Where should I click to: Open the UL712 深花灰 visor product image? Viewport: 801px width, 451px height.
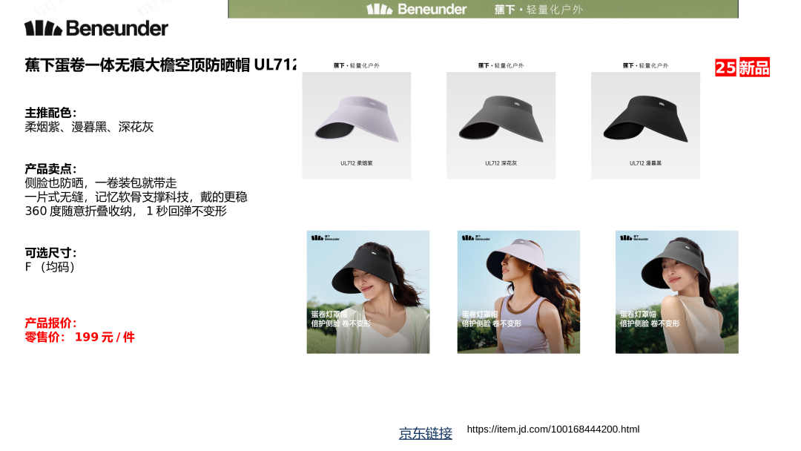pyautogui.click(x=501, y=125)
